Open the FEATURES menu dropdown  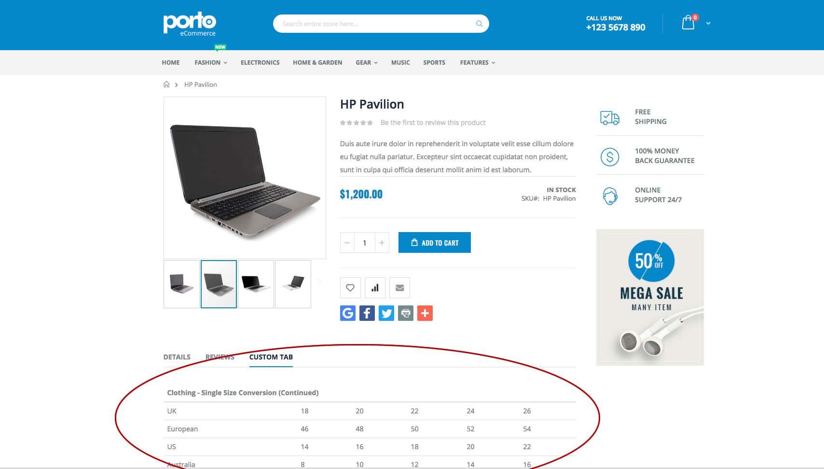coord(477,62)
